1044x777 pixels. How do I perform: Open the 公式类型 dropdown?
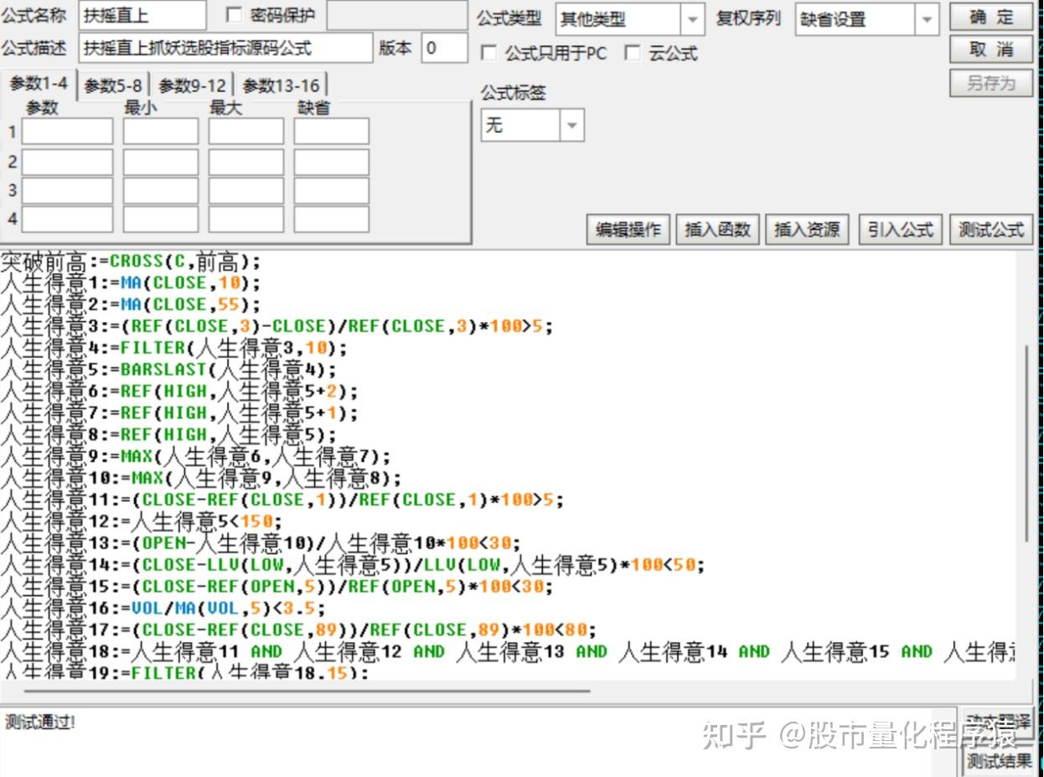coord(692,19)
